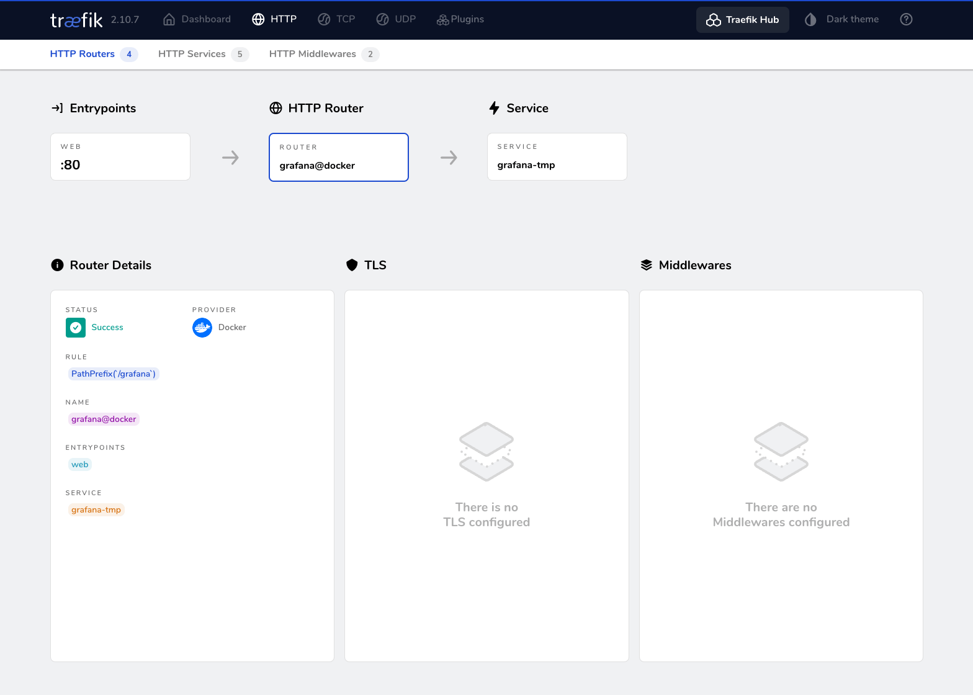This screenshot has height=695, width=973.
Task: Open the Dashboard nav item
Action: [x=197, y=19]
